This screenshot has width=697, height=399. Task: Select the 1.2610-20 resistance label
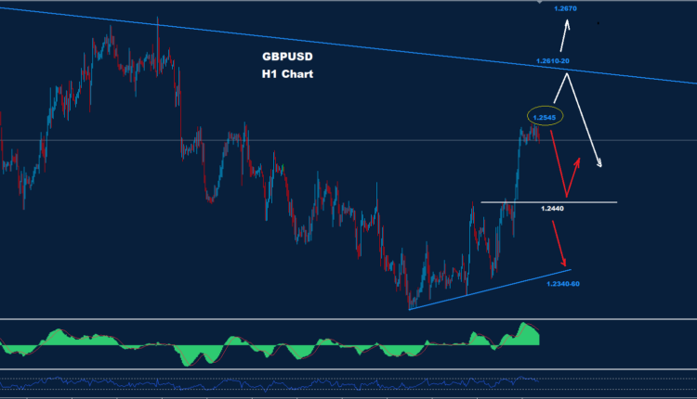tap(553, 61)
